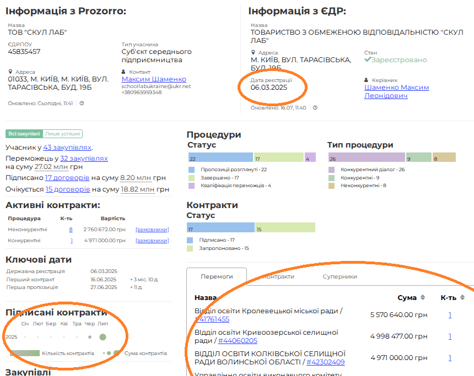The height and width of the screenshot is (376, 474).
Task: Sort winners table by Сума column
Action: click(423, 297)
